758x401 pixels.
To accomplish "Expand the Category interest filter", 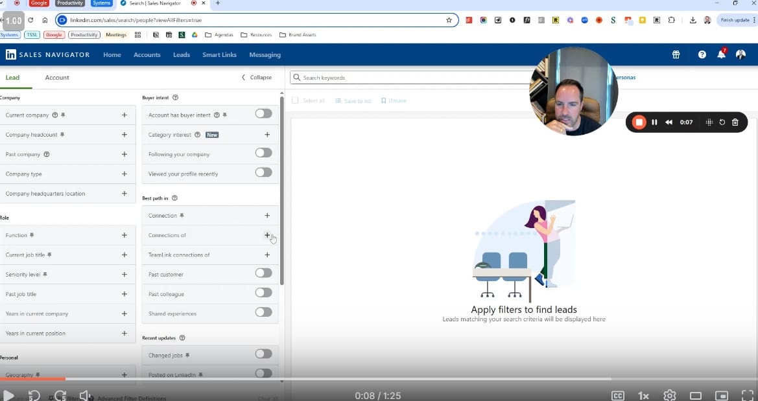I will tap(267, 135).
